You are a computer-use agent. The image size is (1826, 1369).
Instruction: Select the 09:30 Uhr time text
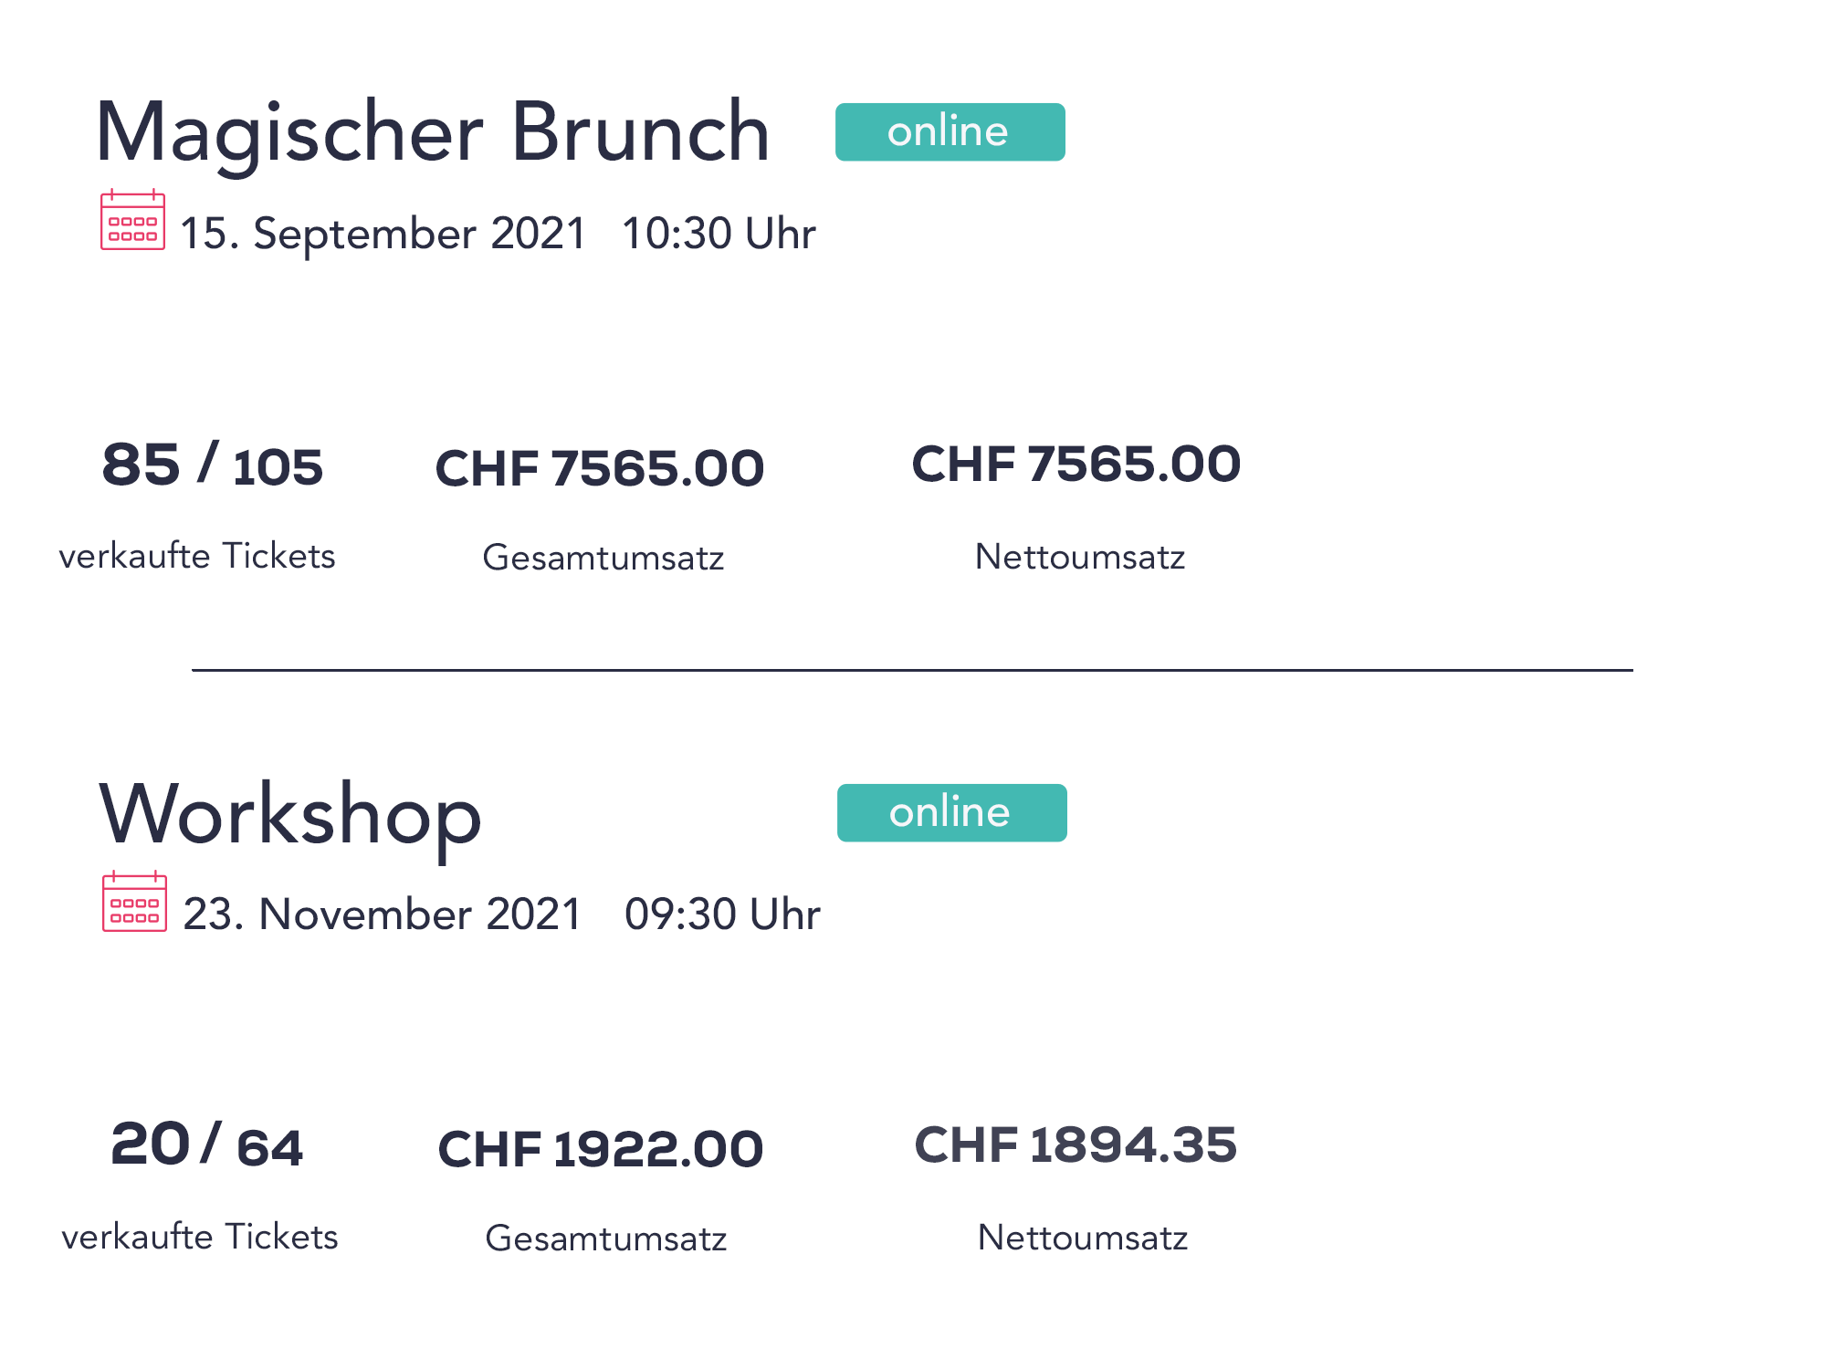tap(722, 914)
